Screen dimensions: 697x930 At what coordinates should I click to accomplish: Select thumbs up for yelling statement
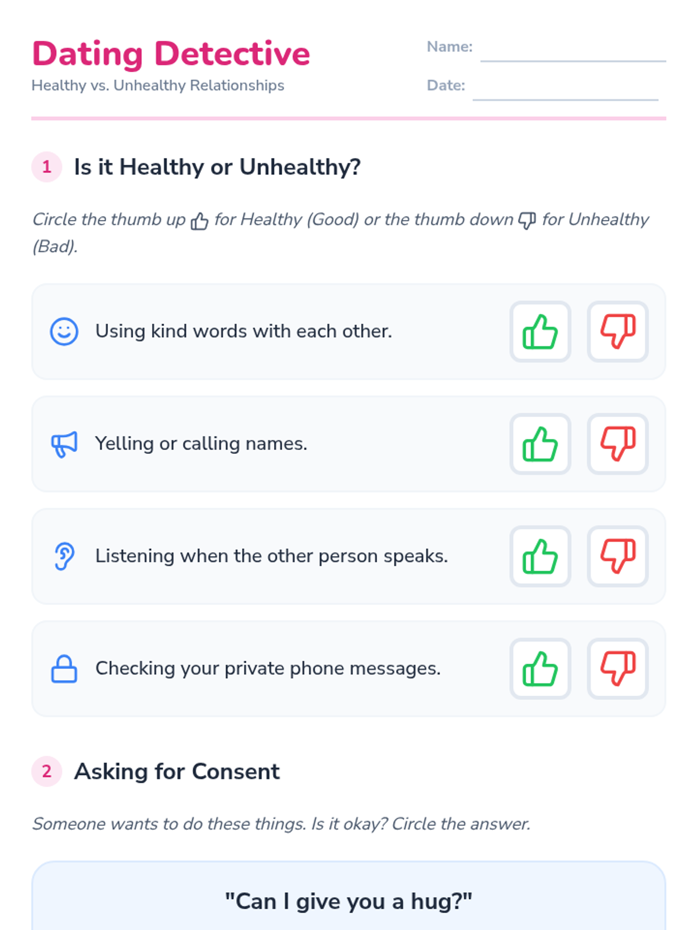[540, 443]
